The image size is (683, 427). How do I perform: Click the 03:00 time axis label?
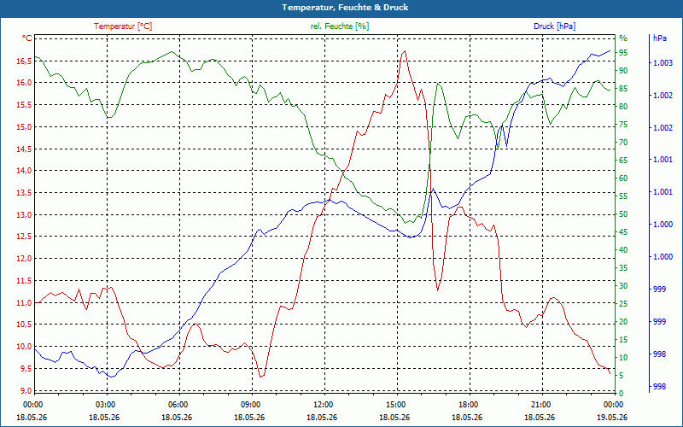click(105, 404)
